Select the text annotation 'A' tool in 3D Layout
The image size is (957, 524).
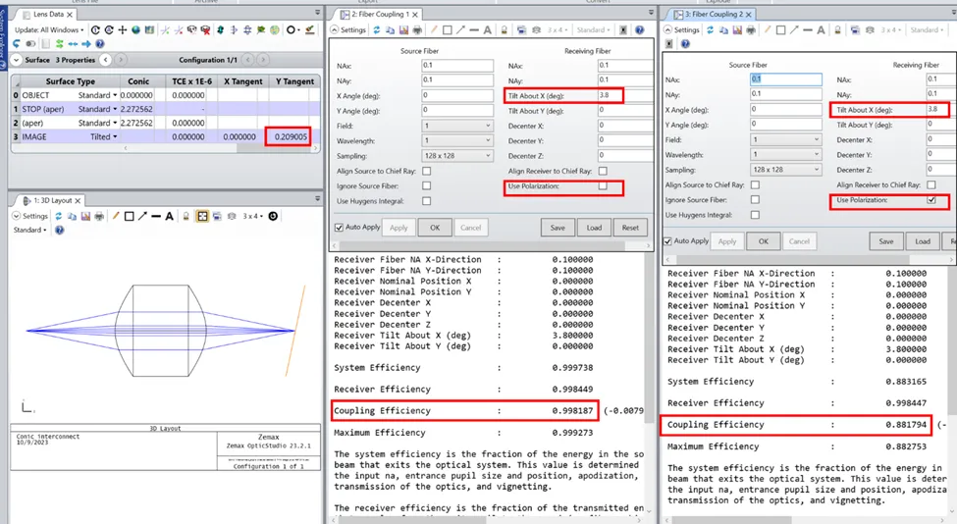click(169, 216)
